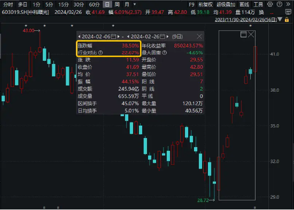Image resolution: width=294 pixels, height=210 pixels.
Task: Step end date 2024-02-26 backward
Action: click(x=128, y=36)
